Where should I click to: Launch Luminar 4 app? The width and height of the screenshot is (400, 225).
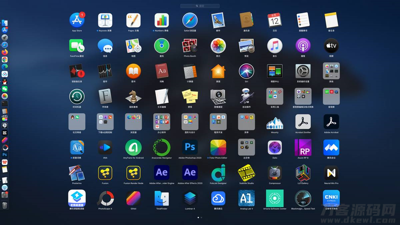click(190, 198)
